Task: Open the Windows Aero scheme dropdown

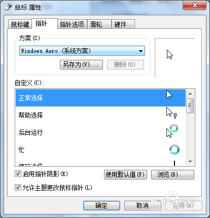Action: click(82, 51)
